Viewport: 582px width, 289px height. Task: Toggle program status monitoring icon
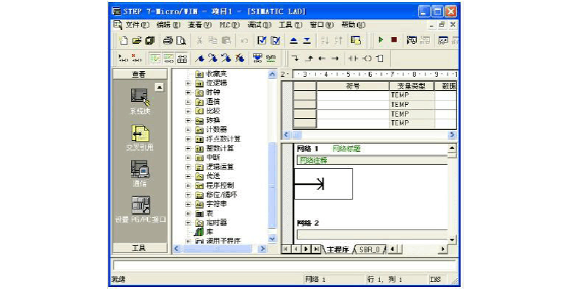click(x=412, y=40)
